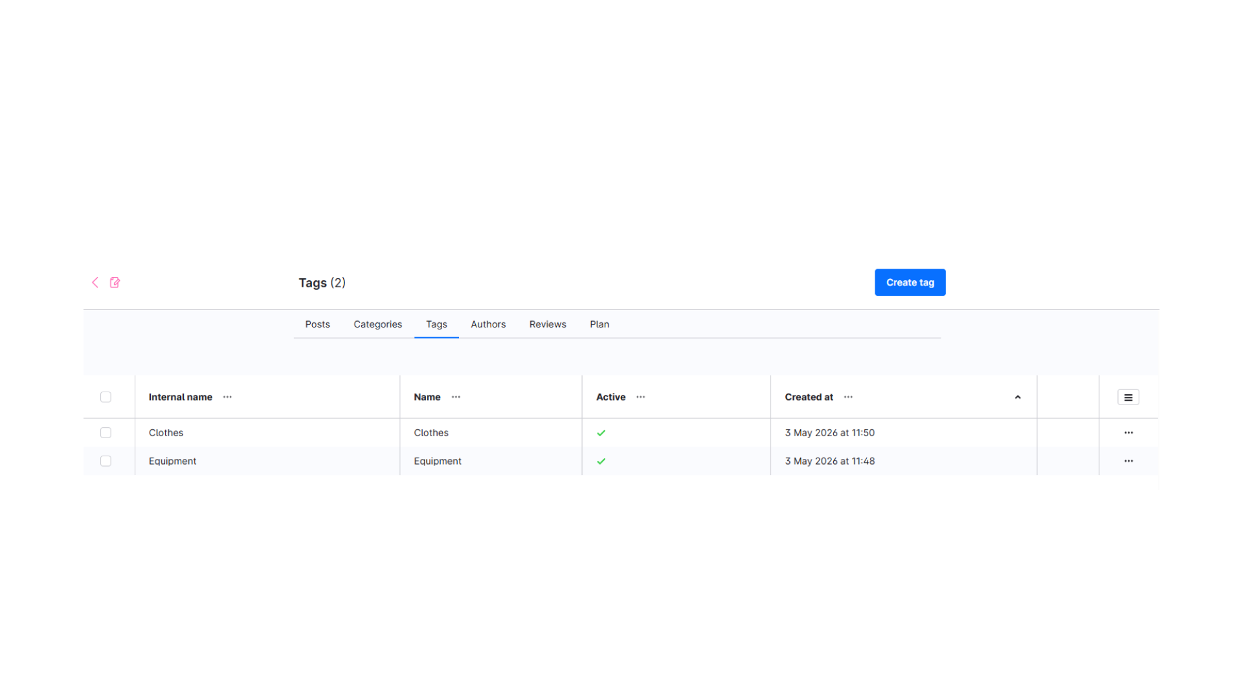1243x699 pixels.
Task: Open Active column options dots
Action: 640,397
